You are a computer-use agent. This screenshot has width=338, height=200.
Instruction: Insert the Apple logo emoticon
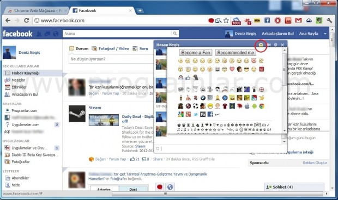point(247,106)
